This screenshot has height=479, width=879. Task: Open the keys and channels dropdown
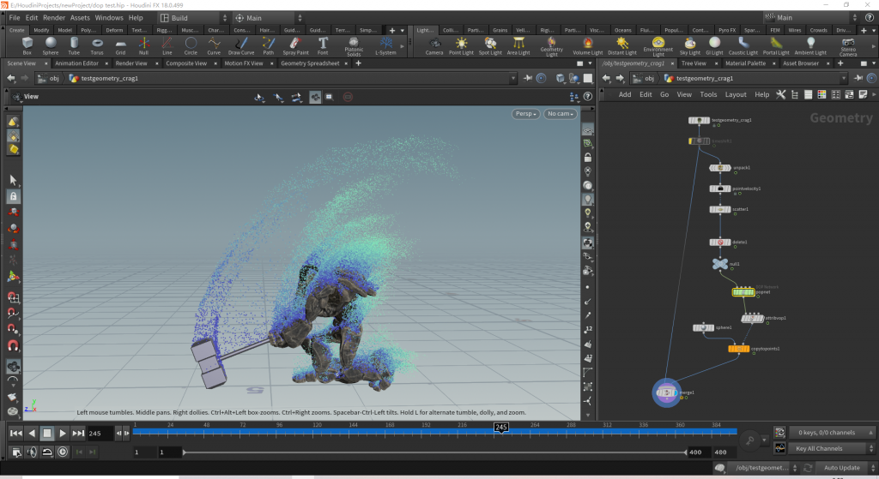point(832,433)
